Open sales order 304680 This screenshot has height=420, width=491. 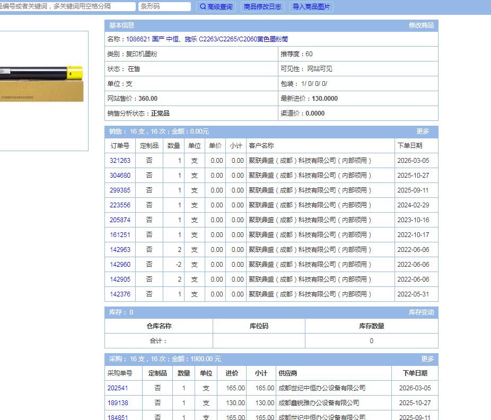click(120, 176)
